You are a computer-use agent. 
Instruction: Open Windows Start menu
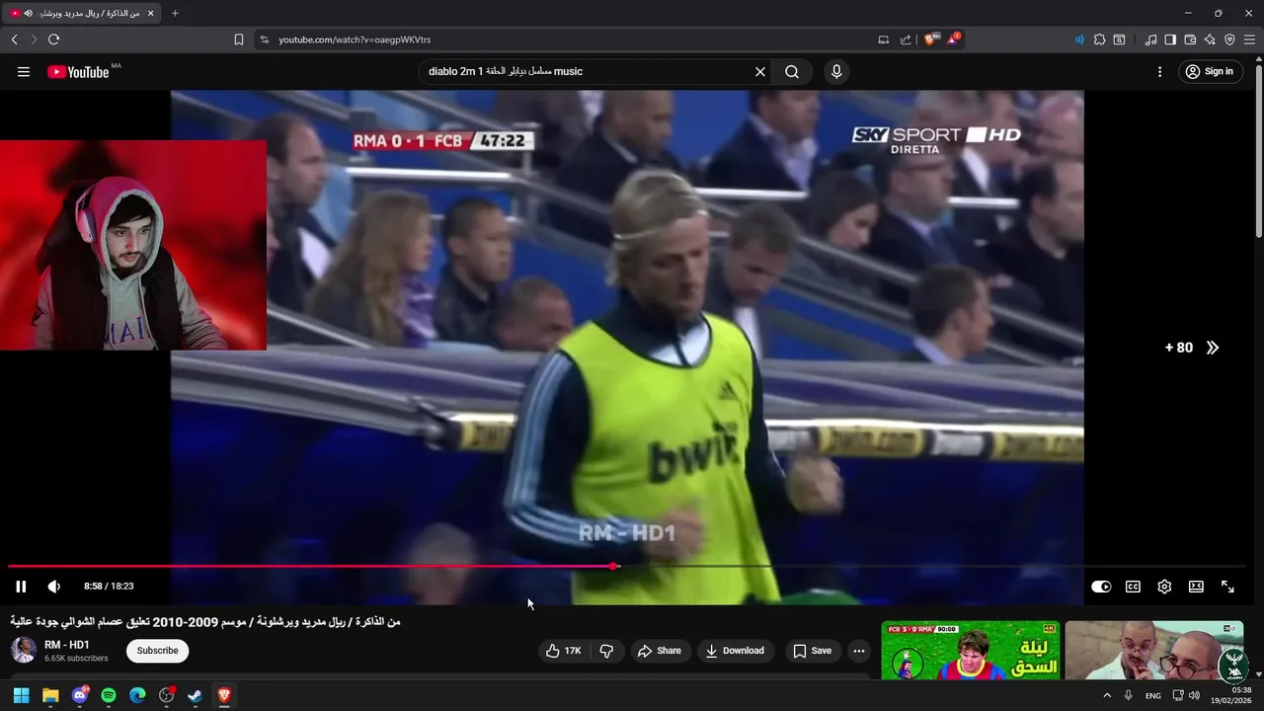[21, 695]
